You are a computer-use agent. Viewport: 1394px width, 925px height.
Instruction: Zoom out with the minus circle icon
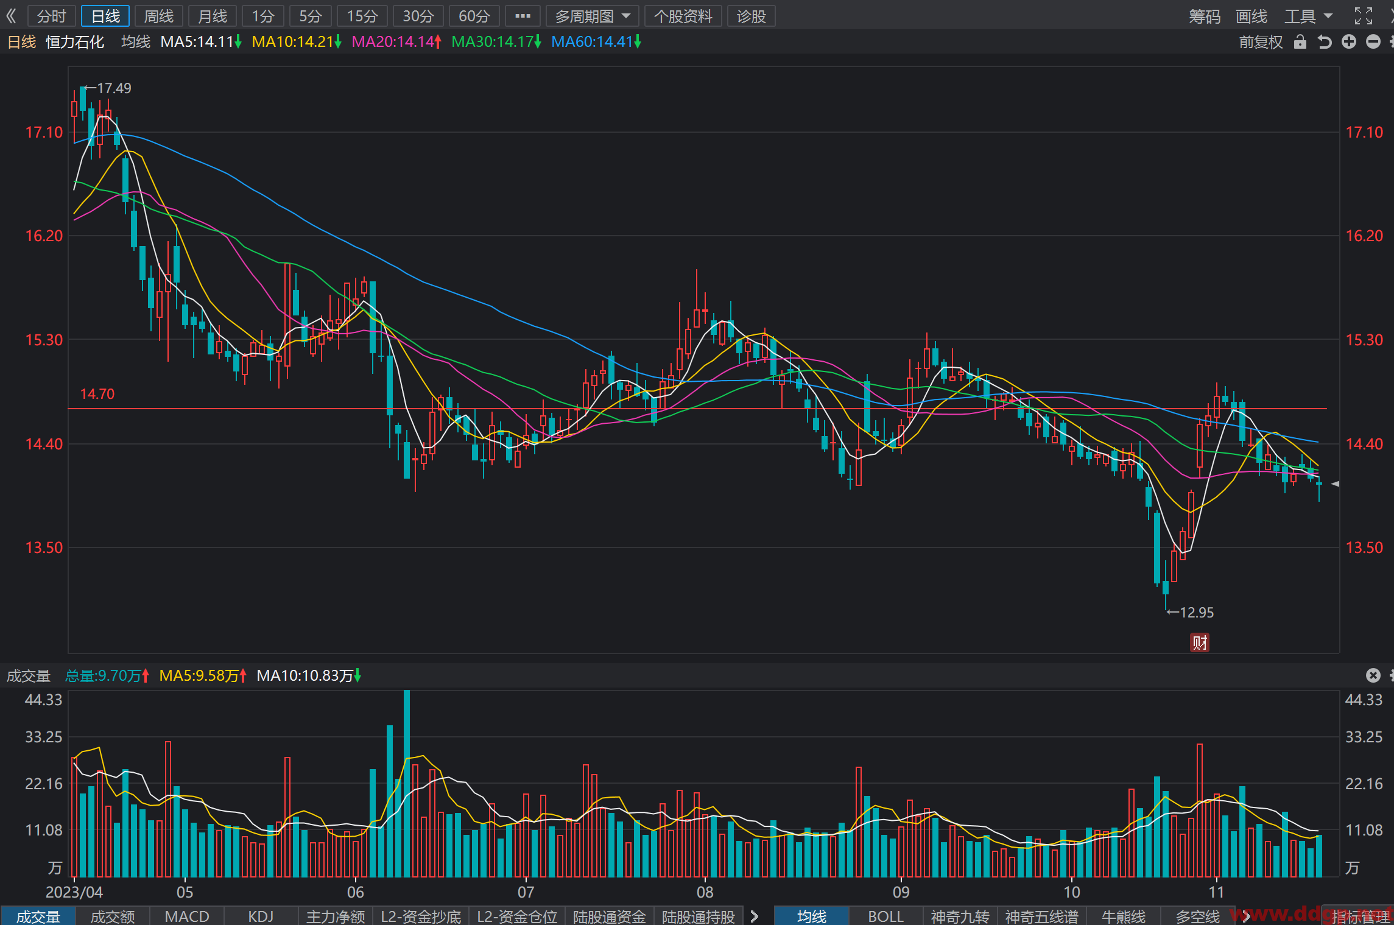(x=1373, y=41)
